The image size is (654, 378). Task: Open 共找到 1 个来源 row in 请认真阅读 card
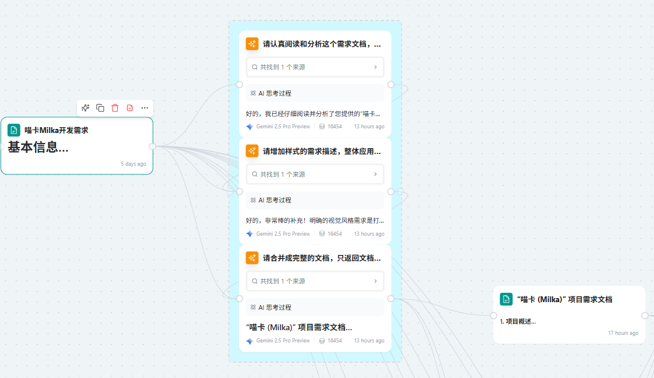315,67
